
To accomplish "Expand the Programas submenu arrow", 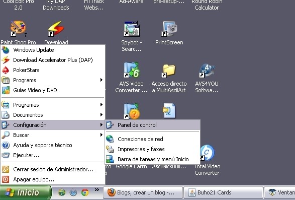I will coord(102,104).
